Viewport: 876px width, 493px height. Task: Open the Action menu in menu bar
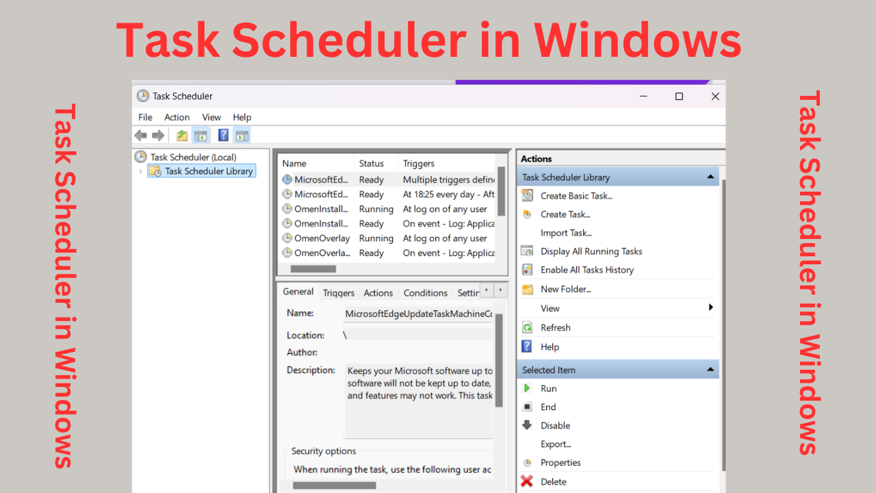(x=177, y=117)
